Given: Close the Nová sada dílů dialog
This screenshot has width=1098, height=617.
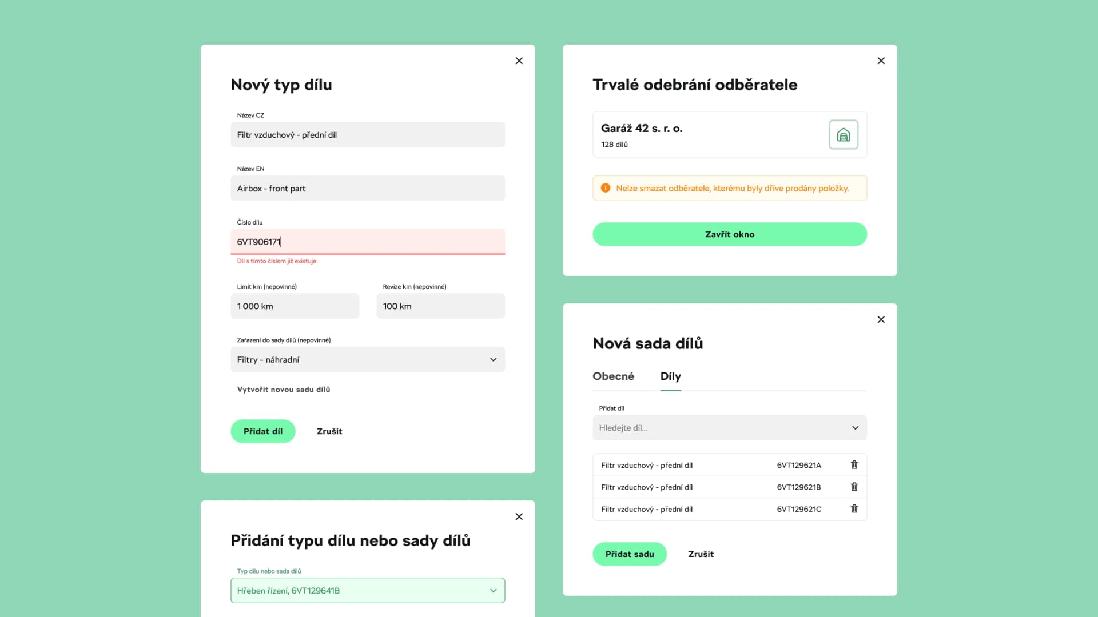Looking at the screenshot, I should point(881,319).
